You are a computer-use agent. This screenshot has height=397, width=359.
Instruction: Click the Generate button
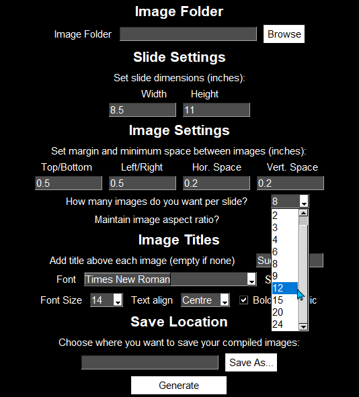(x=179, y=385)
